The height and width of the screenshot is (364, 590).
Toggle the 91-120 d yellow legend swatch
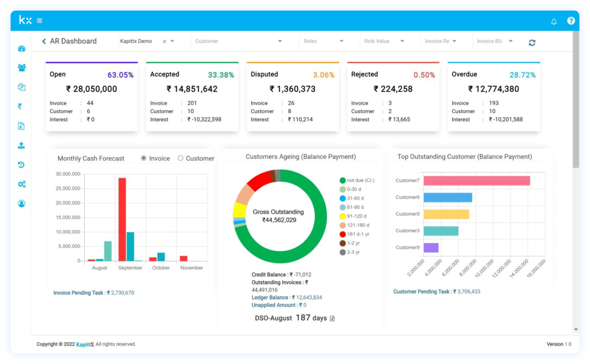click(343, 216)
